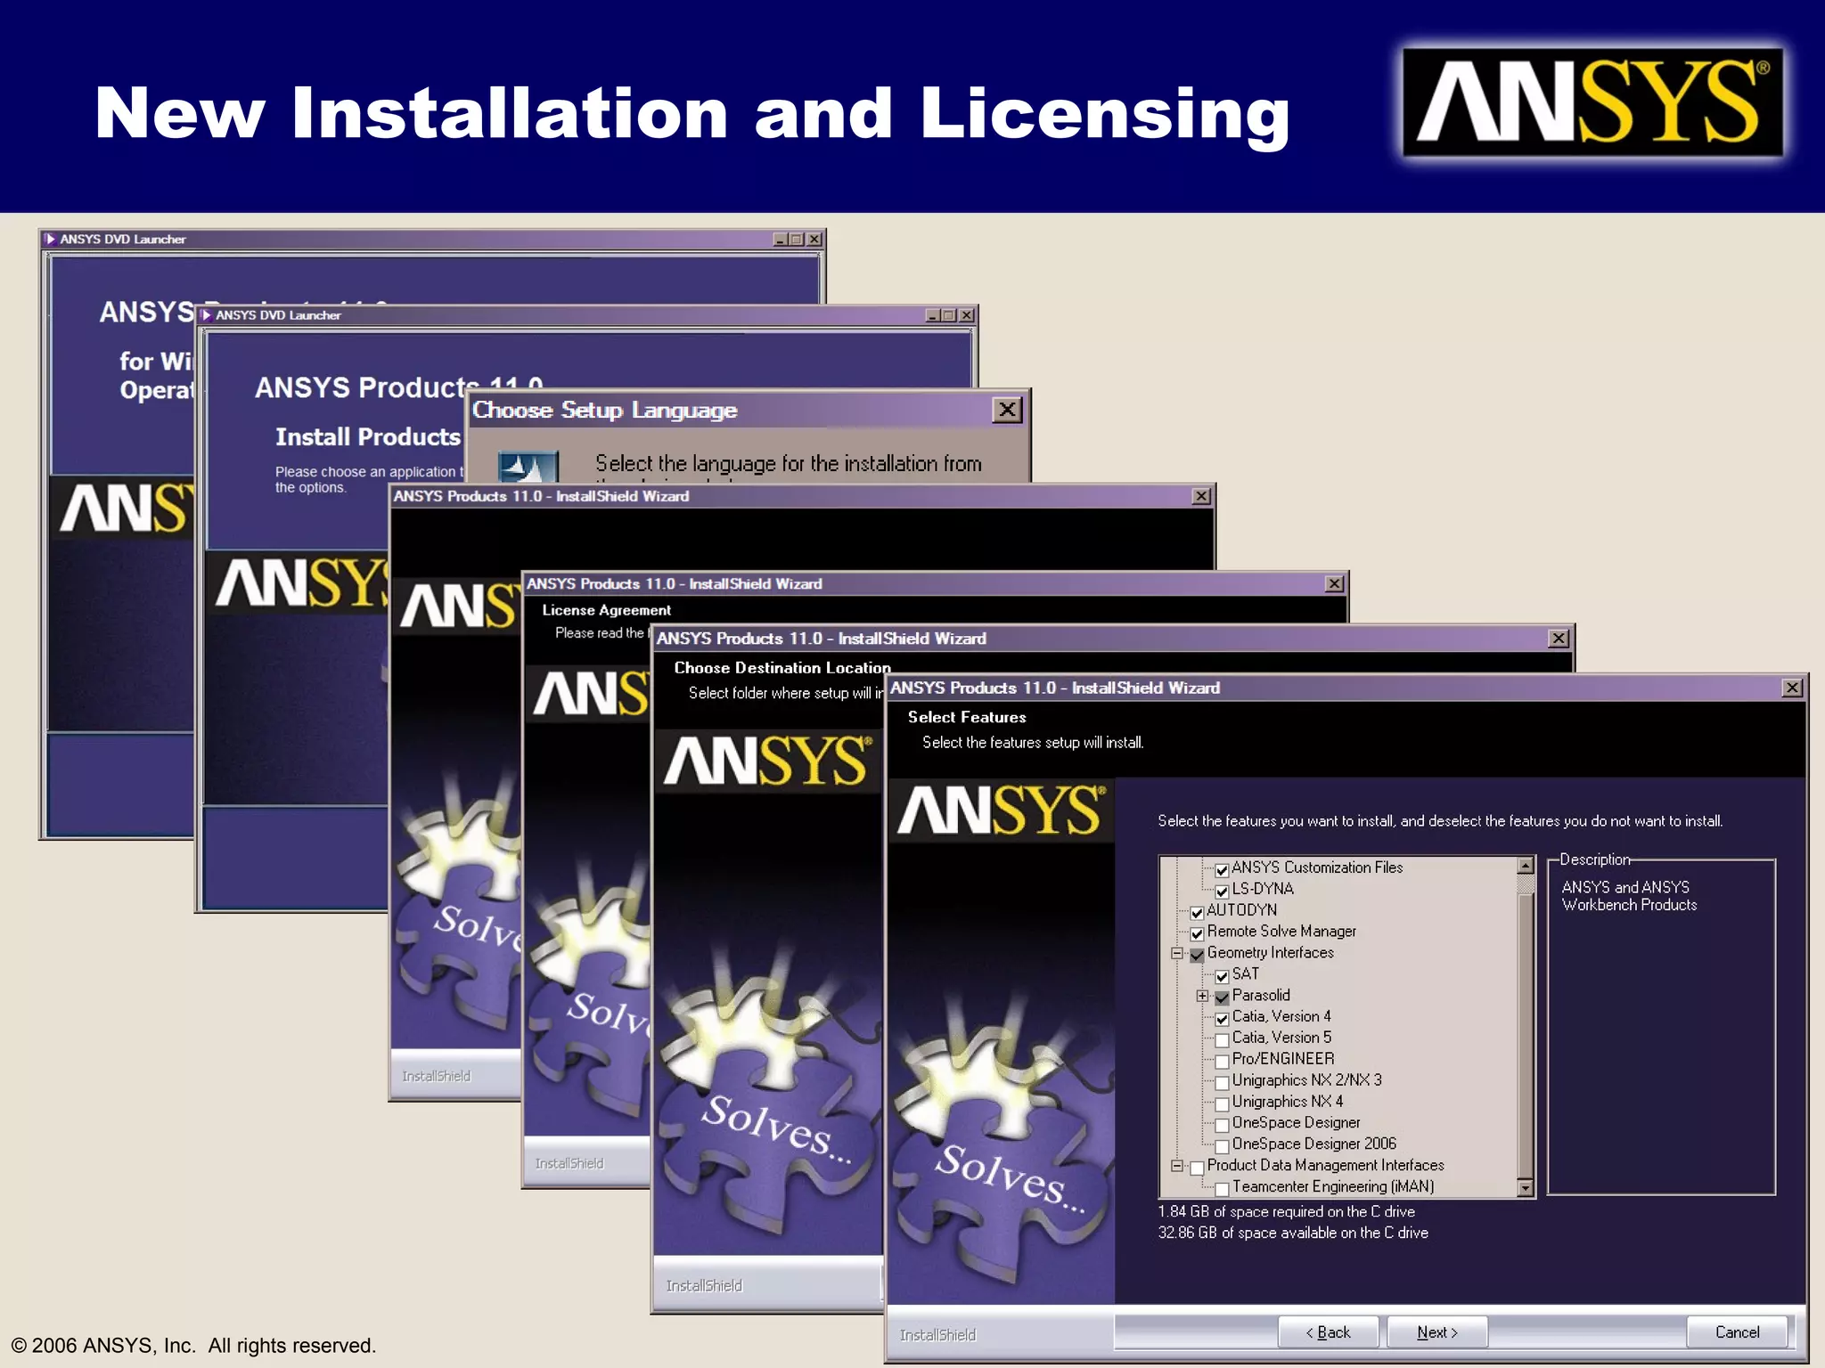This screenshot has height=1368, width=1825.
Task: Uncheck the Remote Solve Manager checkbox
Action: pyautogui.click(x=1197, y=933)
